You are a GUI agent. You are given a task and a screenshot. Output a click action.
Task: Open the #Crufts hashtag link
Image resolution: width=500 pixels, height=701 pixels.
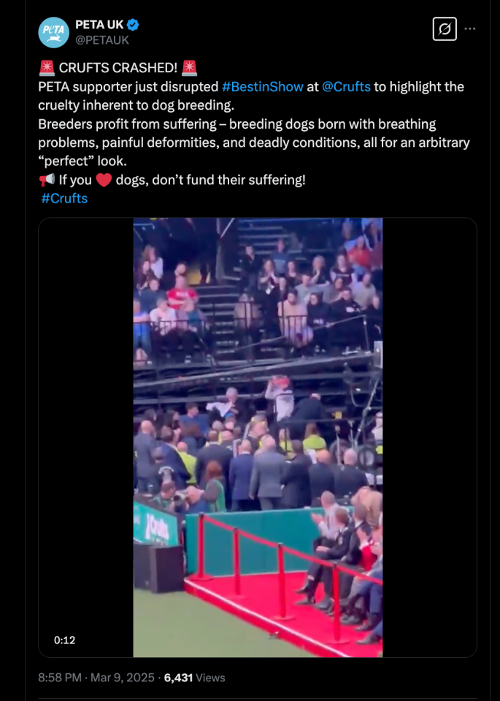click(x=64, y=199)
